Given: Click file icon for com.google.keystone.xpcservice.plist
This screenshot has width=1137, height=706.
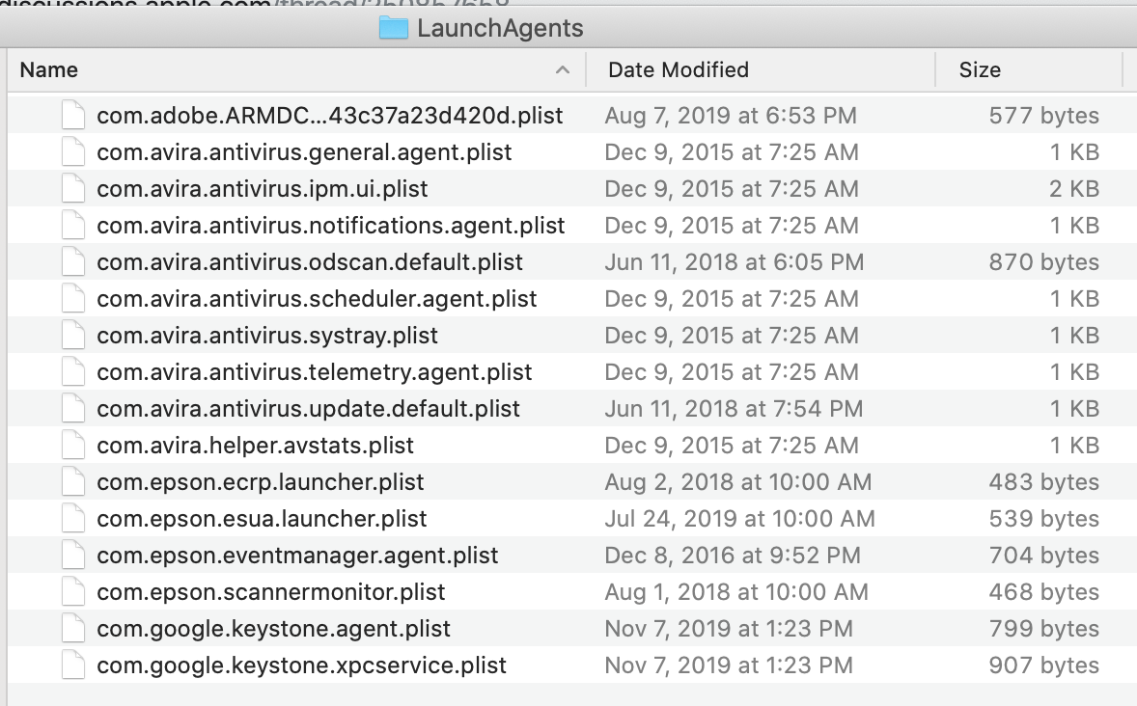Looking at the screenshot, I should [74, 665].
